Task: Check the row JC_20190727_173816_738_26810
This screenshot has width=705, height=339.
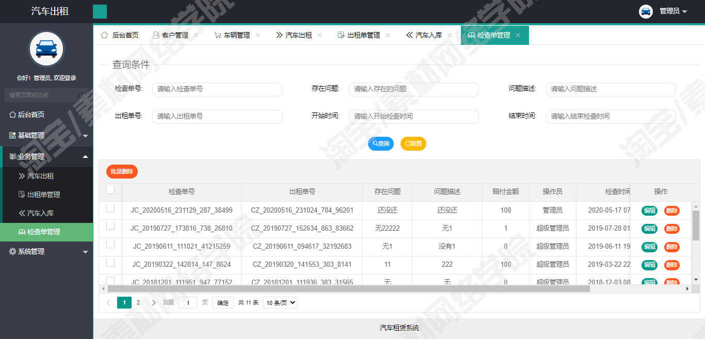Action: click(x=110, y=226)
